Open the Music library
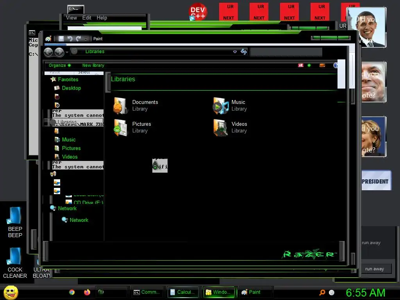 (x=230, y=105)
